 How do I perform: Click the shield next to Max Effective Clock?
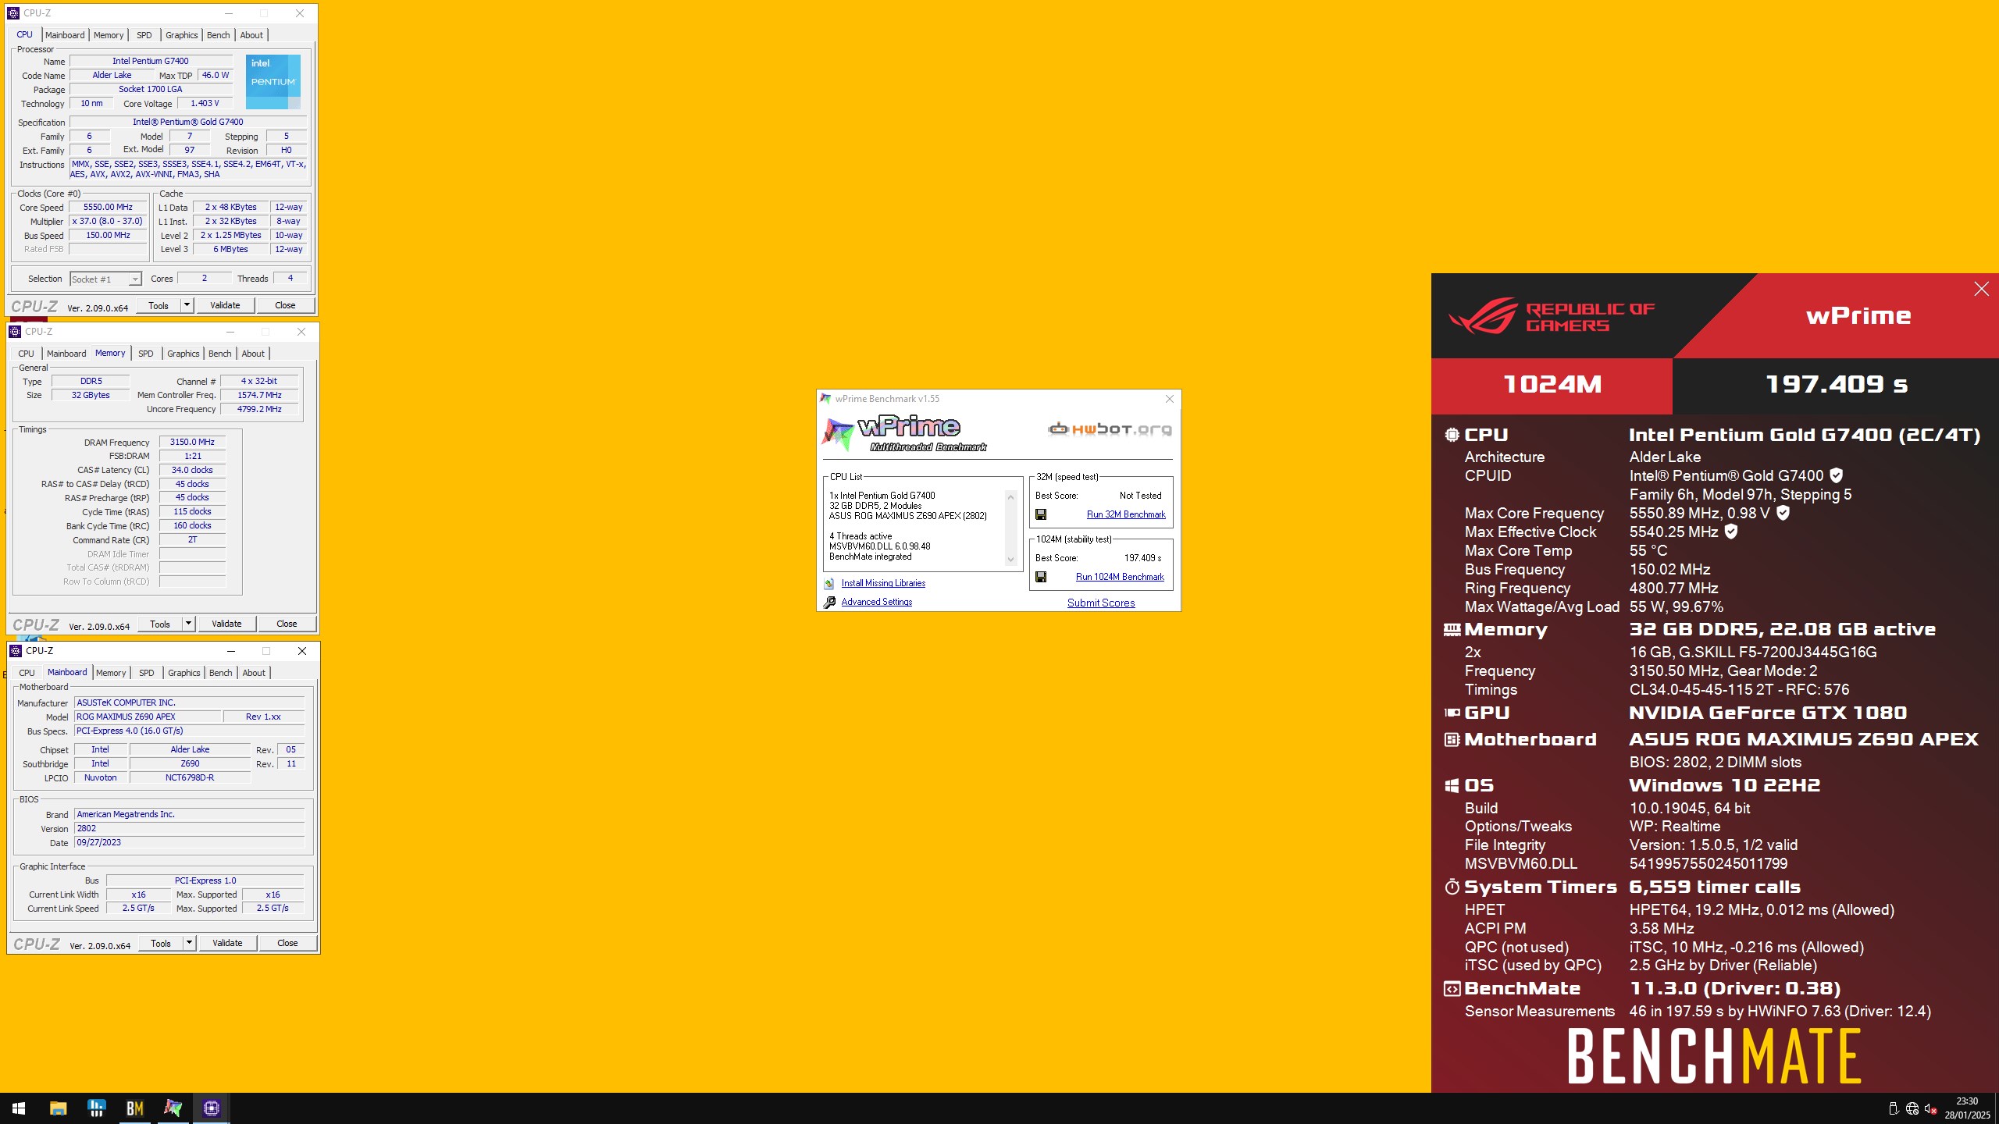[x=1731, y=532]
